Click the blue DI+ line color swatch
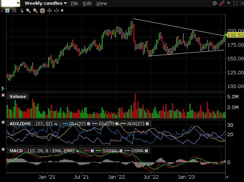Image resolution: width=244 pixels, height=182 pixels. click(65, 124)
